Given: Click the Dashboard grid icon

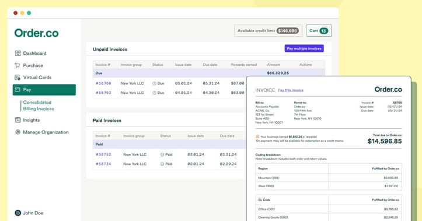Looking at the screenshot, I should coord(18,53).
